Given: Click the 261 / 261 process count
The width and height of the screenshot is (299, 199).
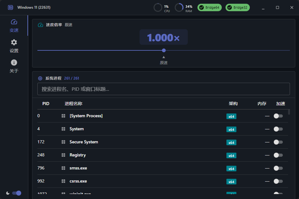Looking at the screenshot, I should 72,78.
